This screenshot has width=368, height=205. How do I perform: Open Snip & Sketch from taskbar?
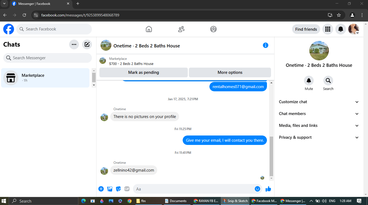235,201
